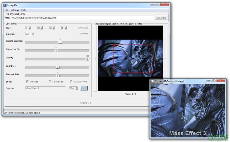Go to previous frame with left arrow

(x=95, y=58)
